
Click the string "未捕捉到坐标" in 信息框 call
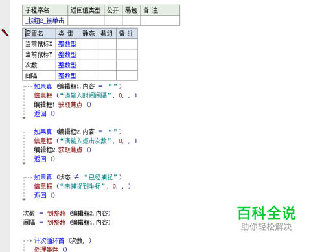click(82, 186)
